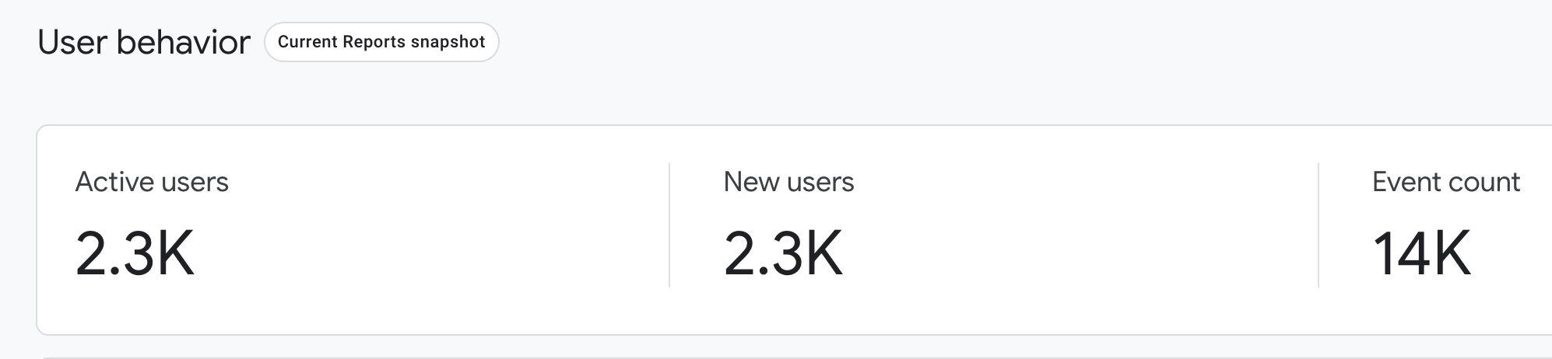Click divider between Active users and New users
The image size is (1552, 359).
click(669, 225)
